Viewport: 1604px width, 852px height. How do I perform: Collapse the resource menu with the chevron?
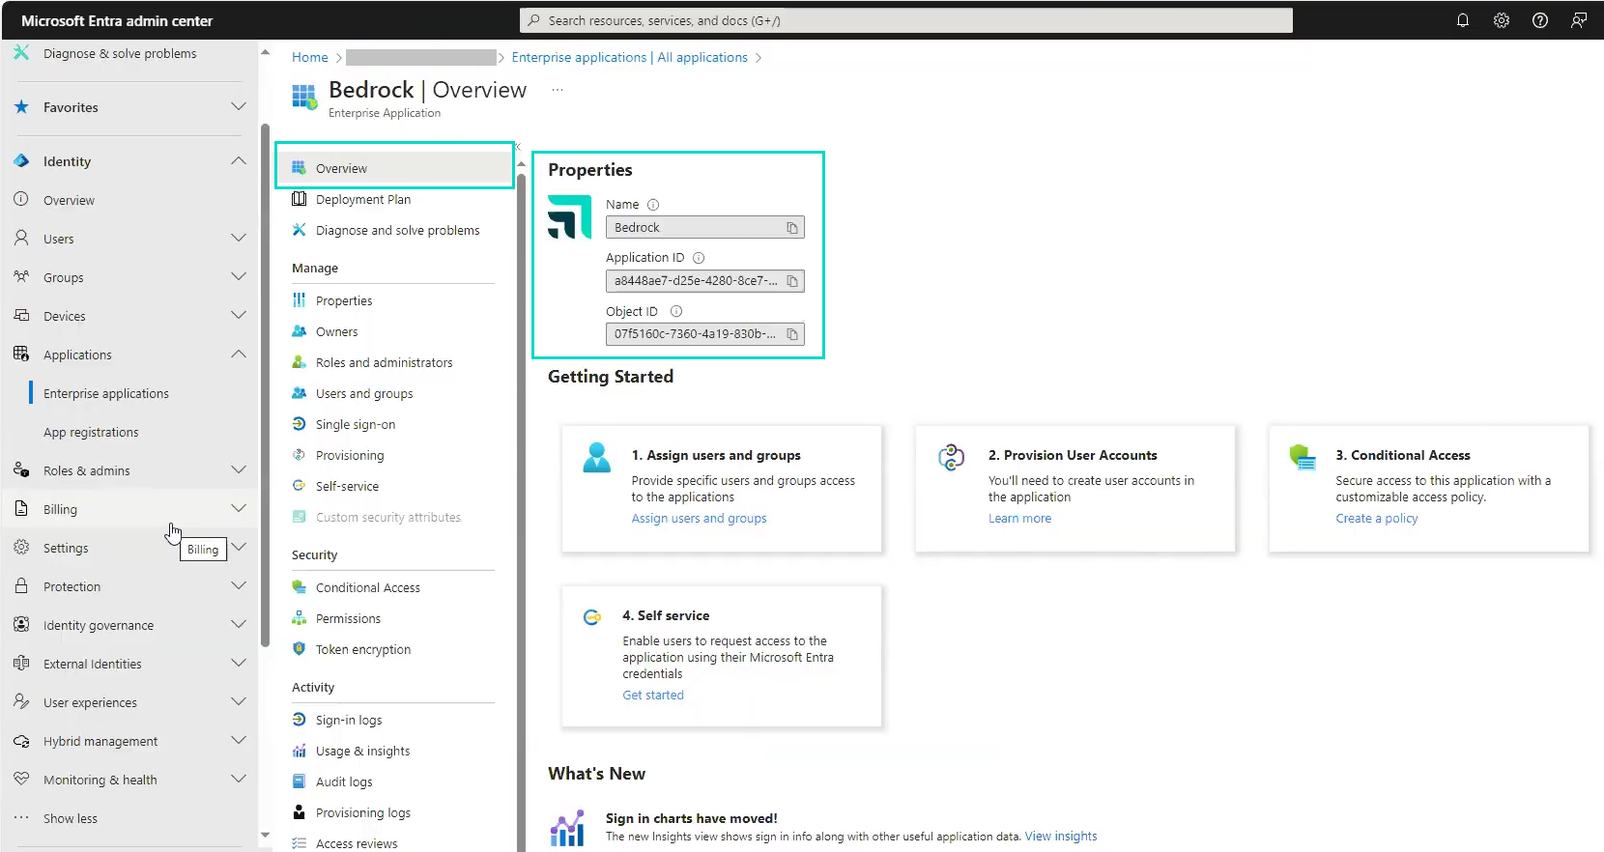[518, 147]
